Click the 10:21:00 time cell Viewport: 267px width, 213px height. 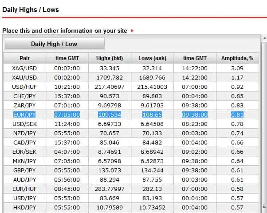click(67, 87)
